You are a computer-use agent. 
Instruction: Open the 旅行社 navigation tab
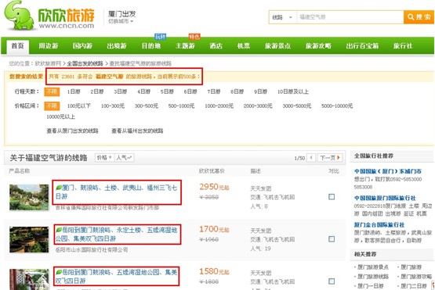[403, 46]
